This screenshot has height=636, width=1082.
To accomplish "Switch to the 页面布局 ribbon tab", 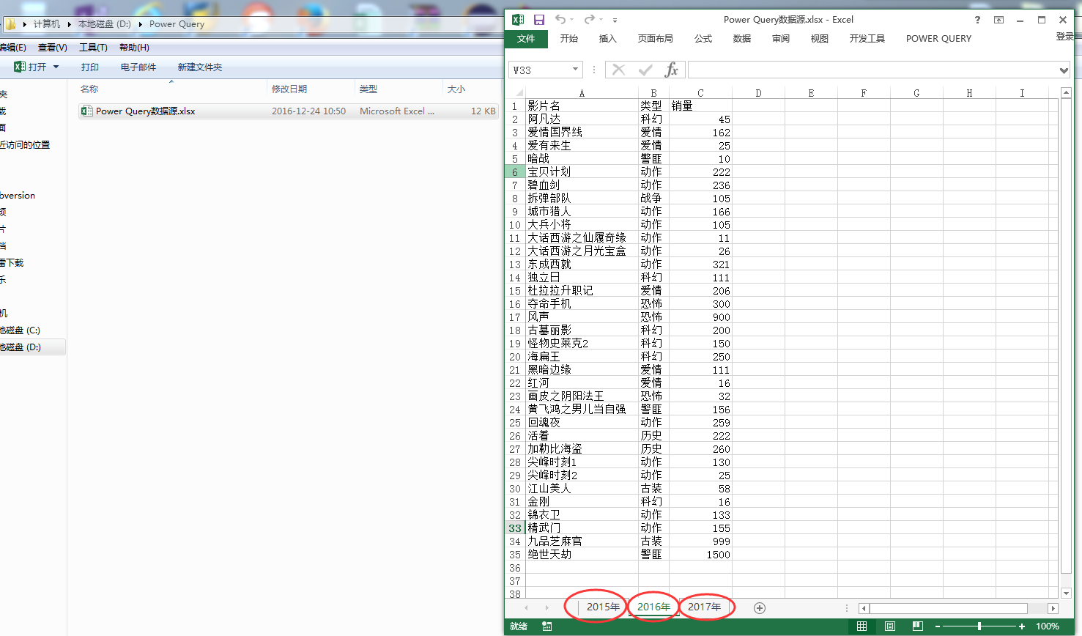I will 656,39.
